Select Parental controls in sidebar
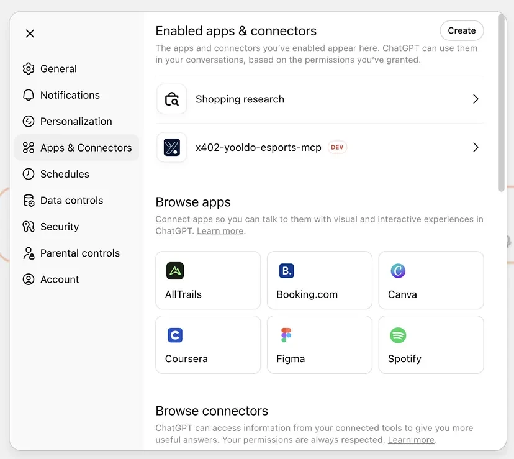Viewport: 514px width, 459px height. 79,253
